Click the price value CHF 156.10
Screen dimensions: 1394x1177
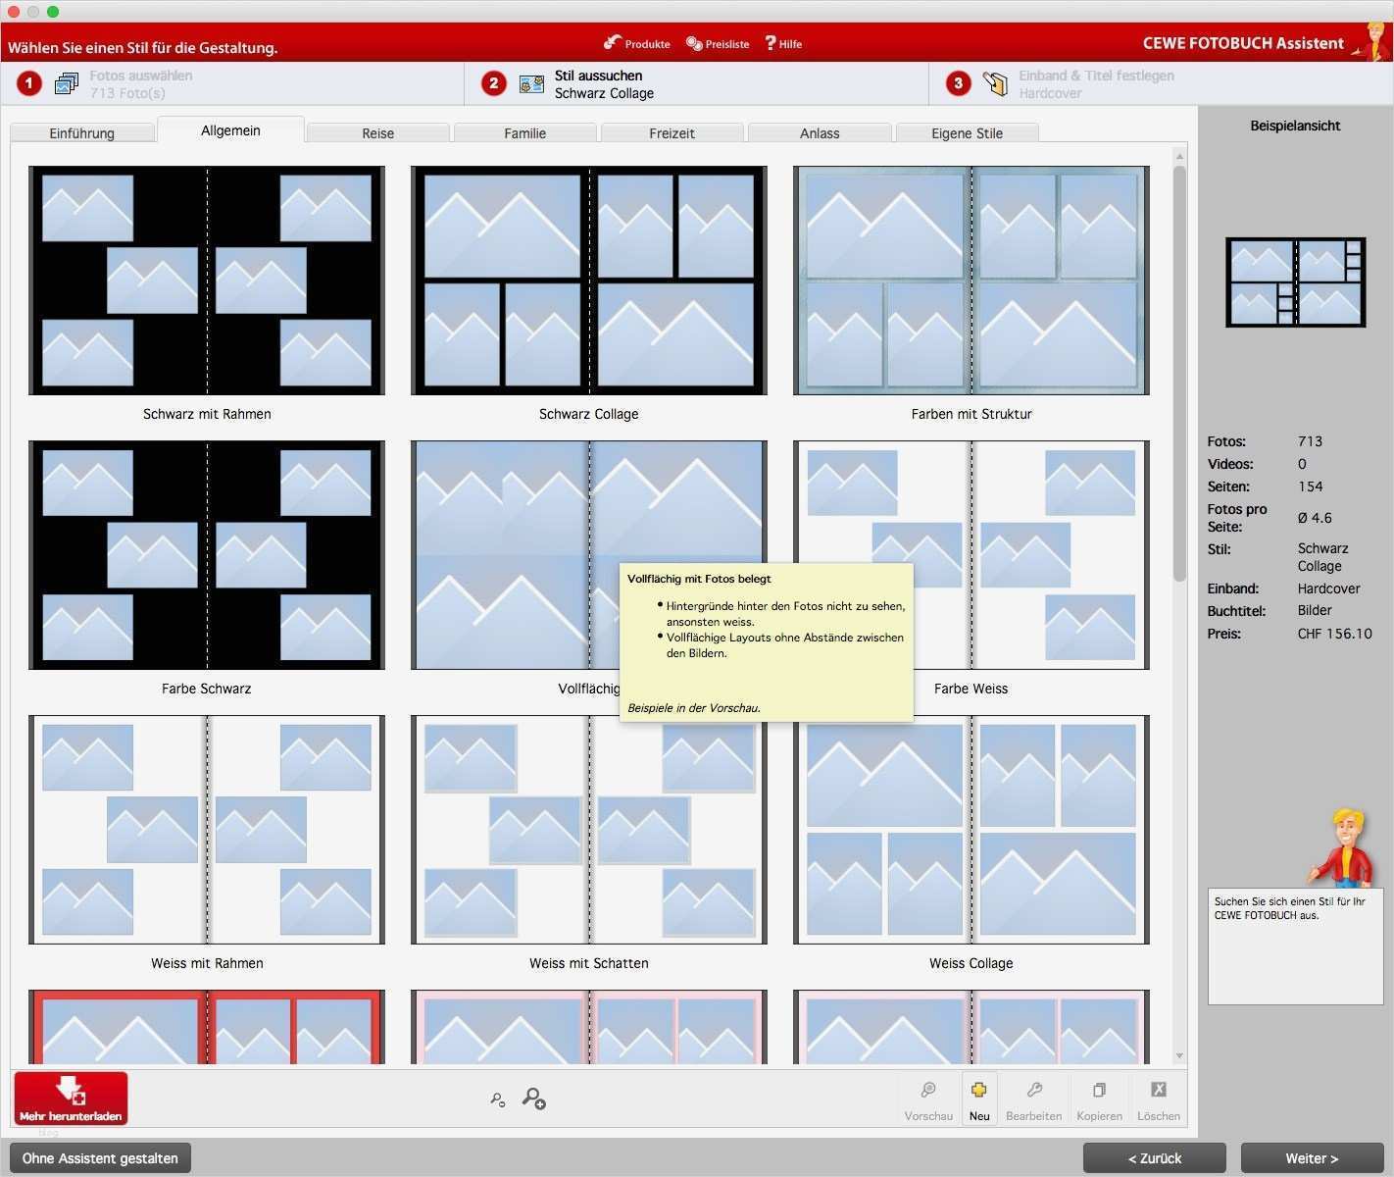pos(1335,634)
